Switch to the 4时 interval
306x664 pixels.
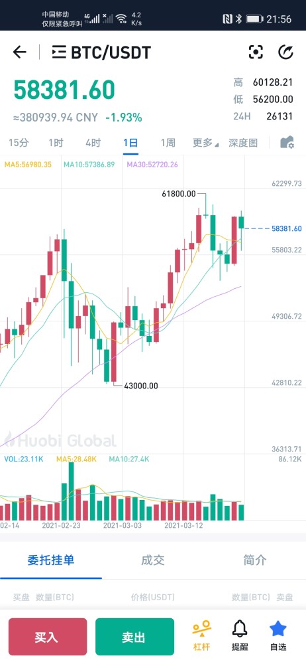point(93,143)
